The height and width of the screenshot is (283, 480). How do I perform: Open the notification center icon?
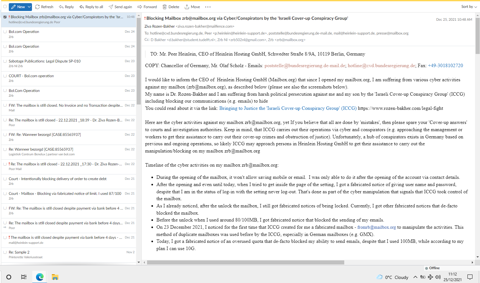click(x=470, y=277)
